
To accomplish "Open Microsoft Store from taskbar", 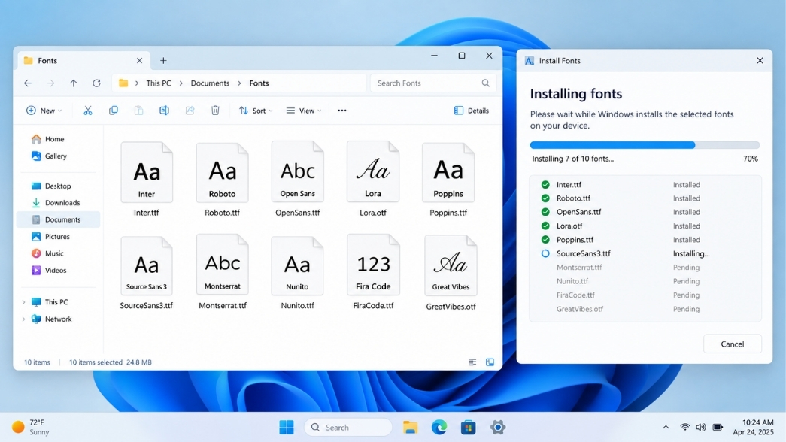I will (468, 428).
